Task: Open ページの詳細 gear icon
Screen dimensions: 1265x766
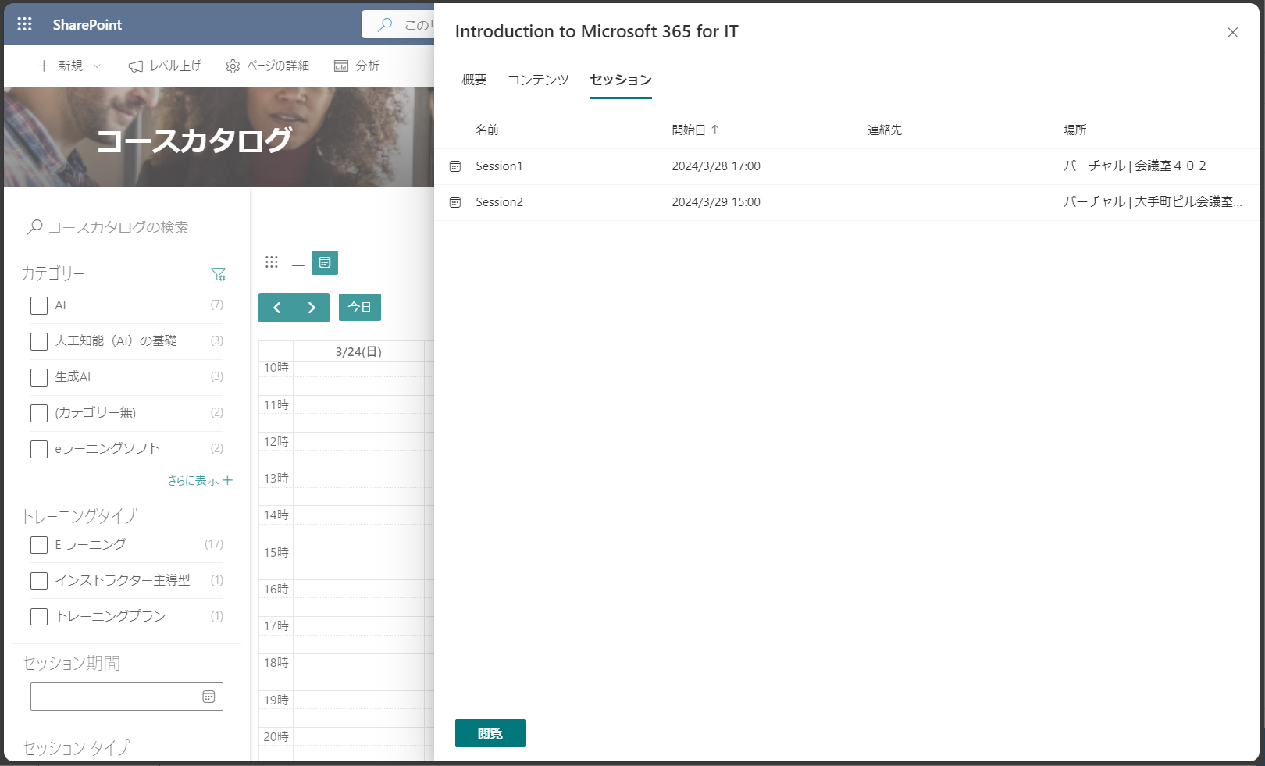Action: coord(233,66)
